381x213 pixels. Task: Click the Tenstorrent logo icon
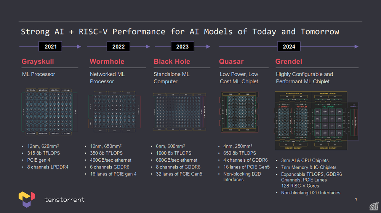(27, 199)
